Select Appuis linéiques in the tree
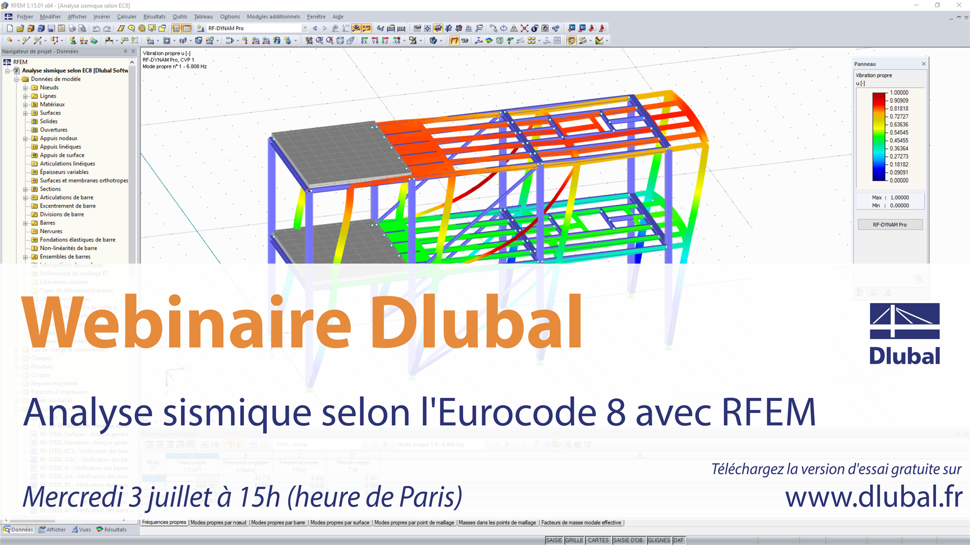Viewport: 970px width, 545px height. click(60, 147)
